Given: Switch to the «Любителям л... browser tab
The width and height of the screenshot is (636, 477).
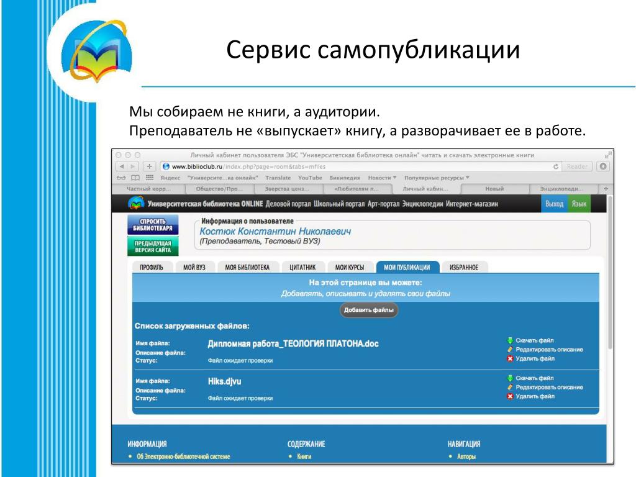Looking at the screenshot, I should [357, 189].
